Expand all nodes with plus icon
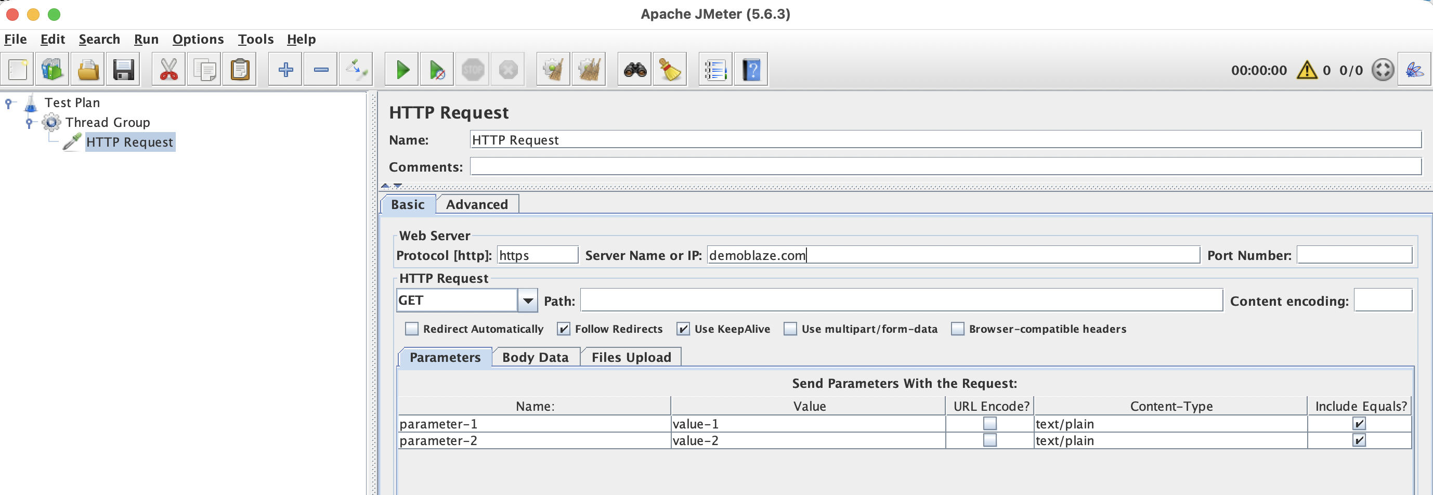Viewport: 1433px width, 495px height. [285, 70]
